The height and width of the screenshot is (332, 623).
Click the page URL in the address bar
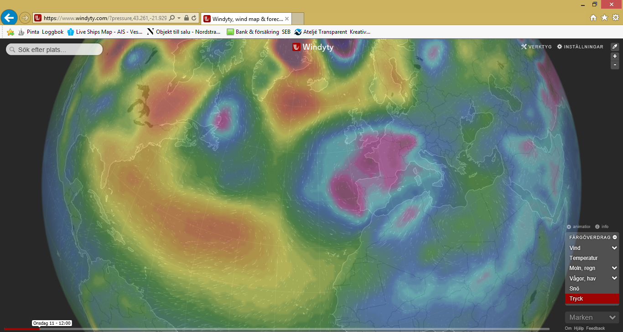pyautogui.click(x=105, y=18)
